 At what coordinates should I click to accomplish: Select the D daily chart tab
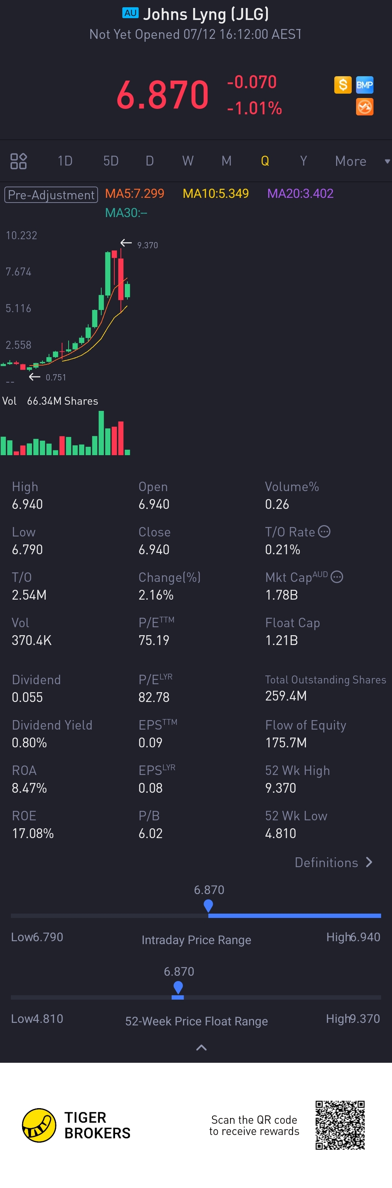[150, 161]
